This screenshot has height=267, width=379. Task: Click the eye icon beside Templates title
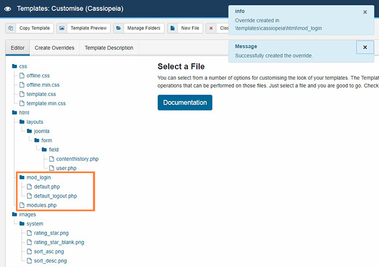pos(7,9)
